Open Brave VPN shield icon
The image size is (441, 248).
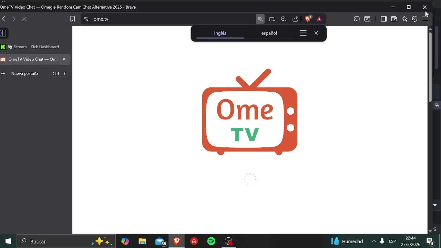(415, 19)
